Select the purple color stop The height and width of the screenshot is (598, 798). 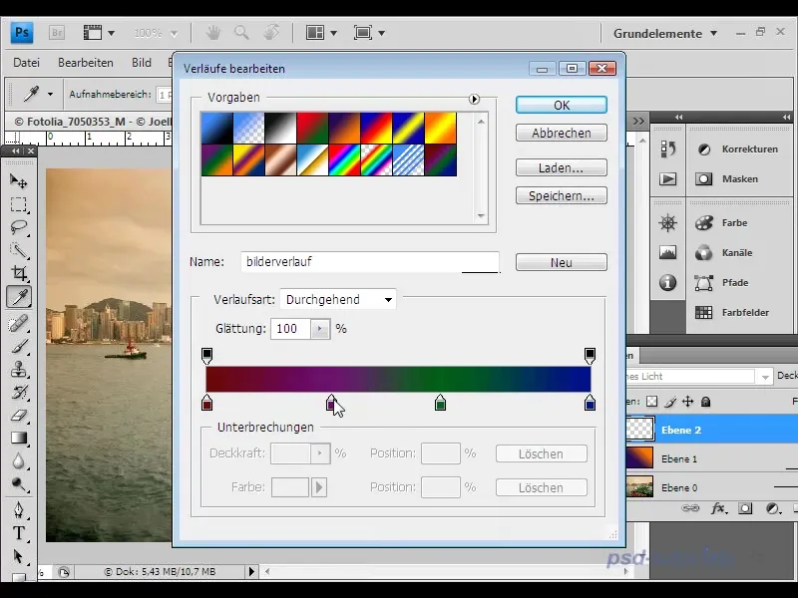pyautogui.click(x=331, y=403)
